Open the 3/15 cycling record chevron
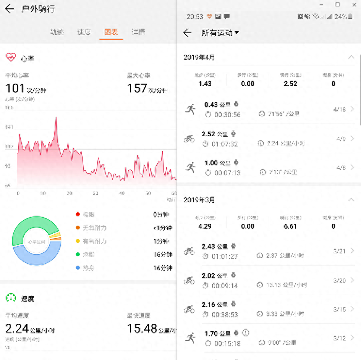This screenshot has height=360, width=361. pyautogui.click(x=352, y=309)
